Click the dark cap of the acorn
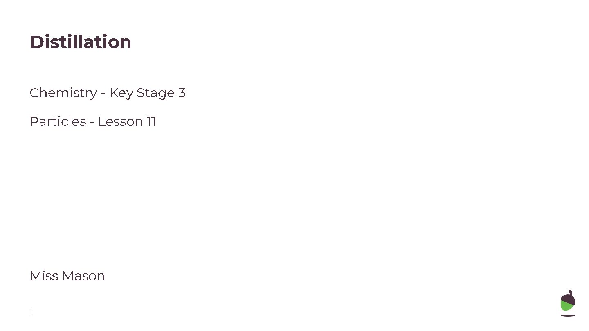This screenshot has height=331, width=589. 569,297
